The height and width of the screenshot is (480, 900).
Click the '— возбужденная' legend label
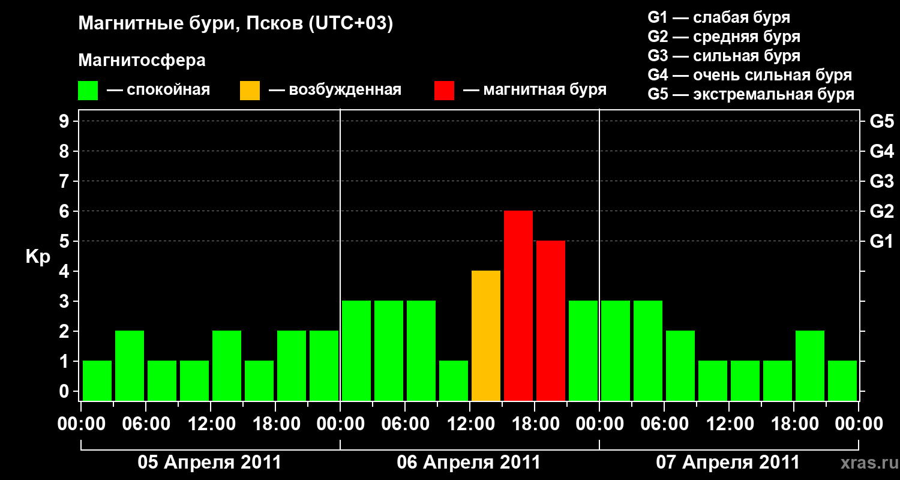click(335, 91)
